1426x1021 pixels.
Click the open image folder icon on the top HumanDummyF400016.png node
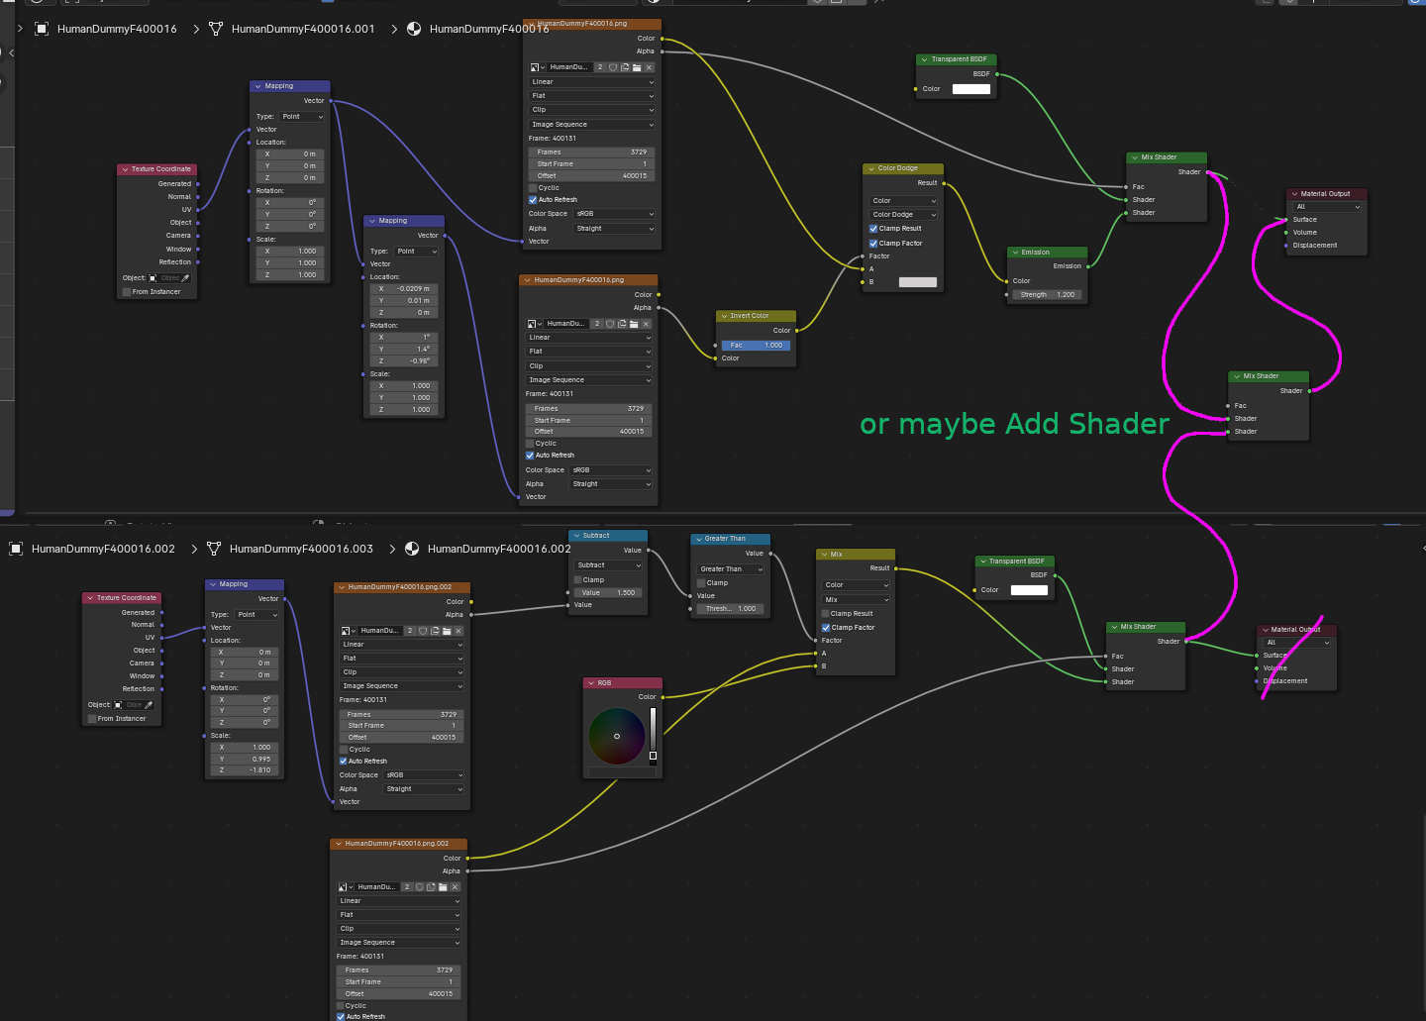click(x=637, y=67)
